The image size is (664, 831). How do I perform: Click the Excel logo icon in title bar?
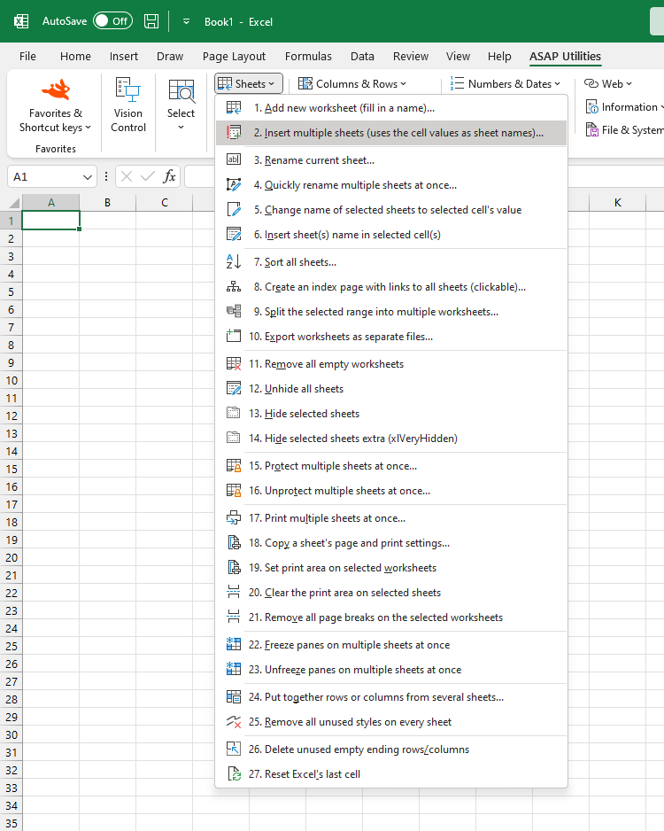click(x=21, y=21)
